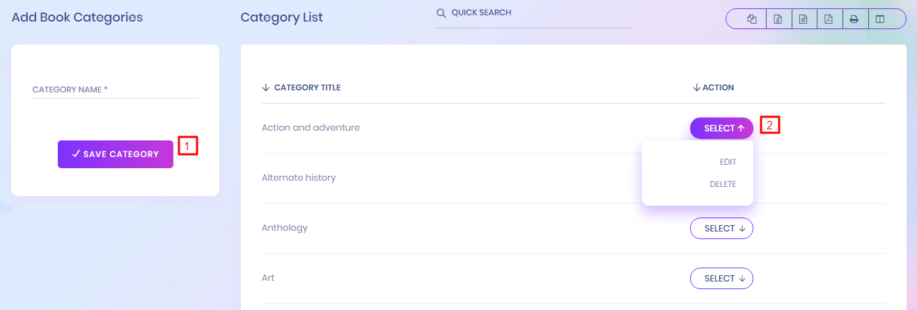The image size is (917, 310).
Task: Export the category list as PDF
Action: [829, 19]
